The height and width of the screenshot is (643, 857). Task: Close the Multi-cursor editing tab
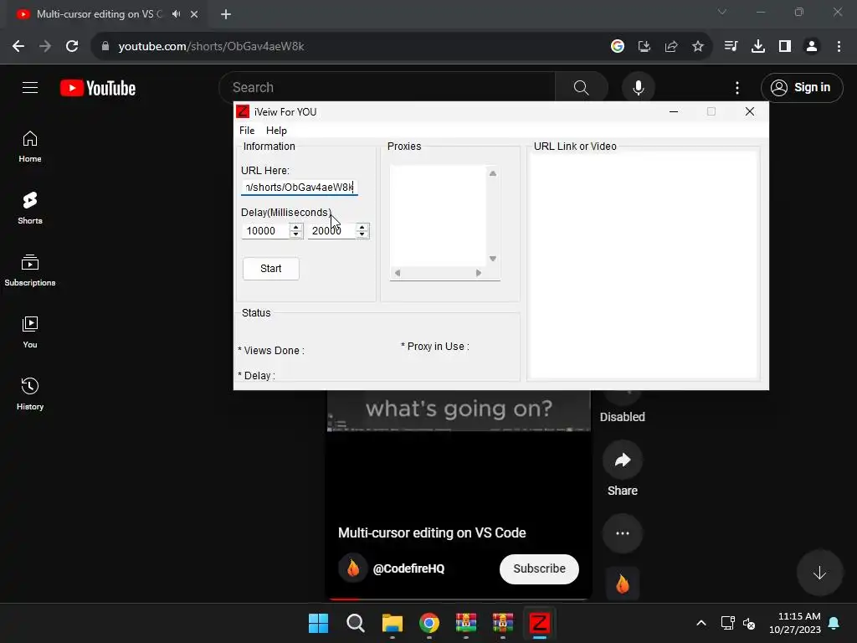[x=194, y=14]
